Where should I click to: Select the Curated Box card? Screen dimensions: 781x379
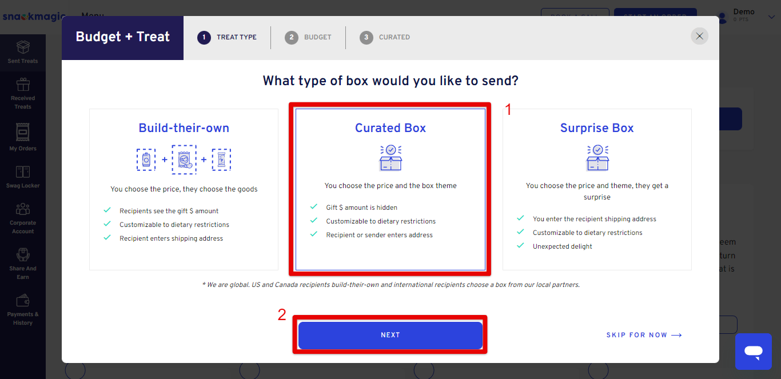coord(390,189)
